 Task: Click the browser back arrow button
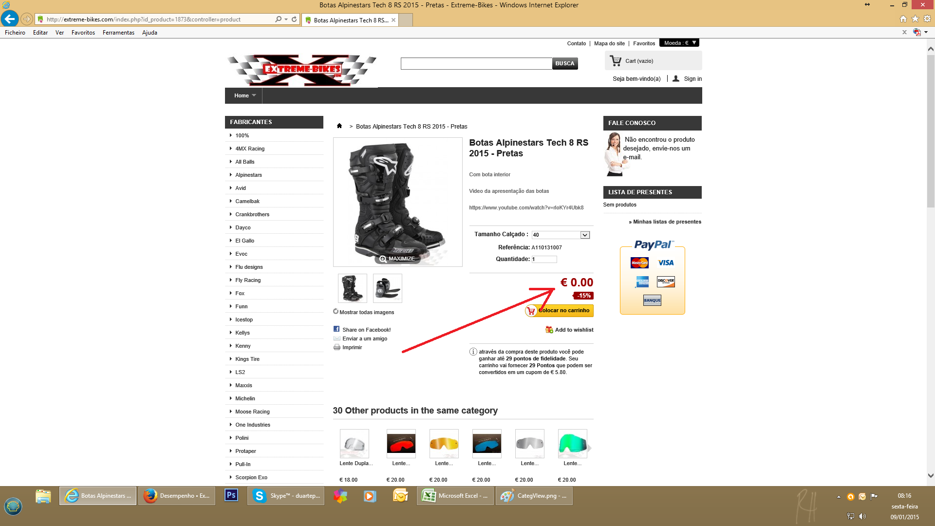(9, 19)
